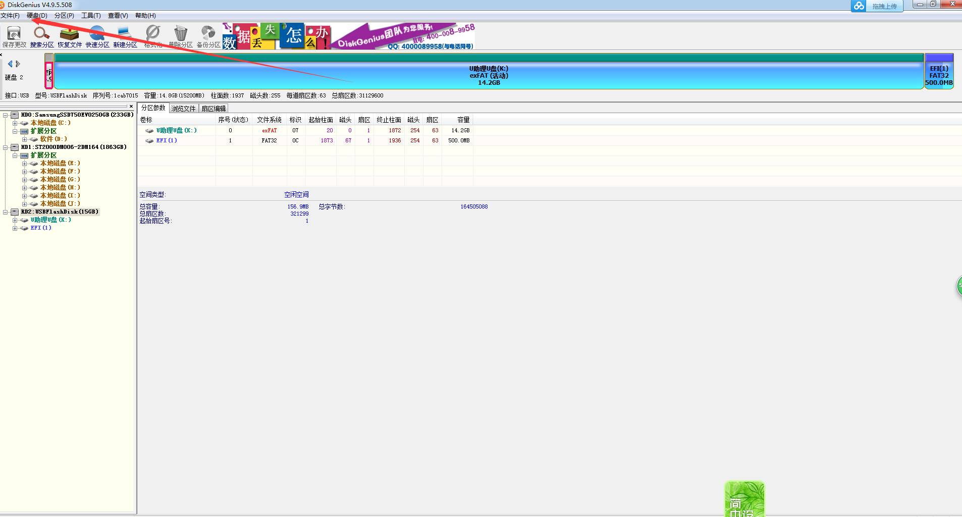Collapse the RD2 USBFlashDisk tree node
Image resolution: width=962 pixels, height=517 pixels.
(6, 212)
